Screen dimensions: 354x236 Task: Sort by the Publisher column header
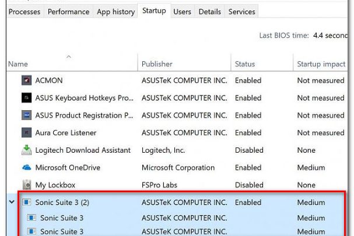coord(157,64)
